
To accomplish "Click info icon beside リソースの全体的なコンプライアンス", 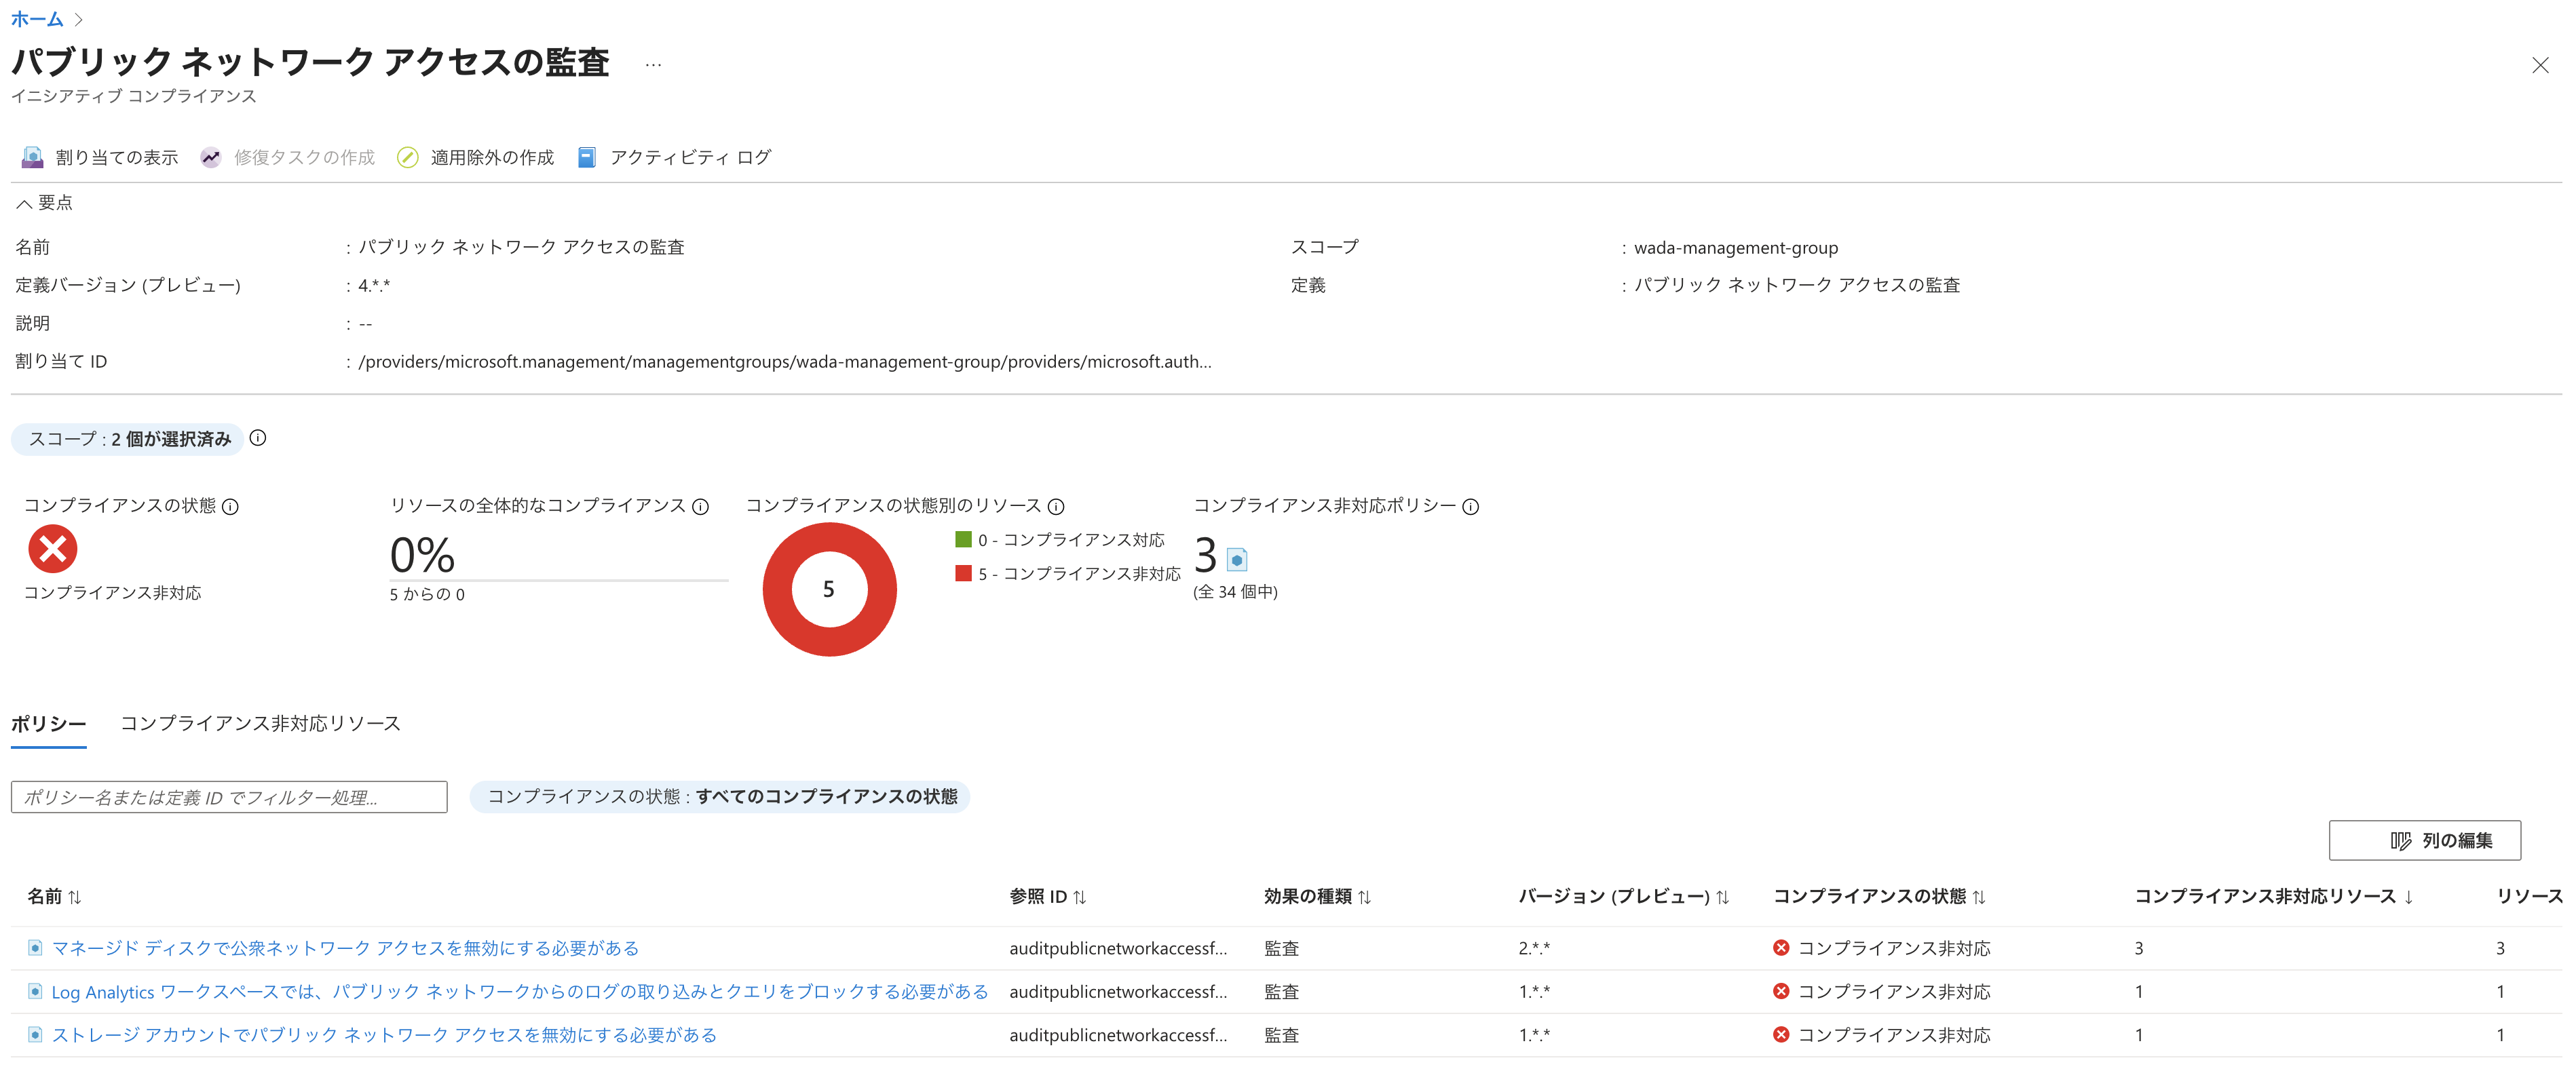I will pos(700,506).
